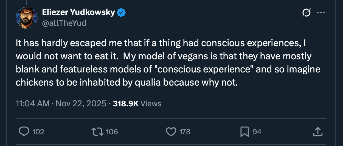Like the post with the heart icon
Screen dimensions: 343x146
click(x=171, y=132)
